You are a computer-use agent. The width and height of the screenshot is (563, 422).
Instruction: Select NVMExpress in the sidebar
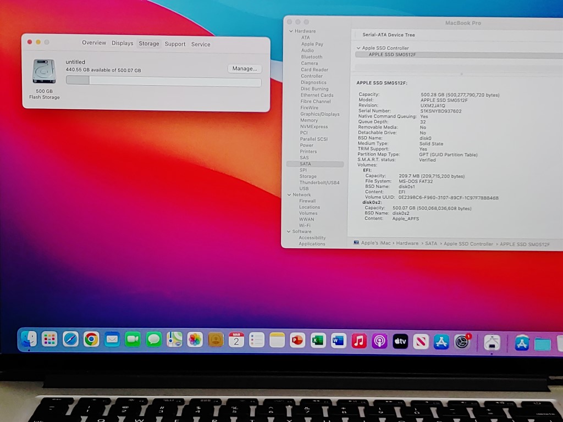click(314, 127)
